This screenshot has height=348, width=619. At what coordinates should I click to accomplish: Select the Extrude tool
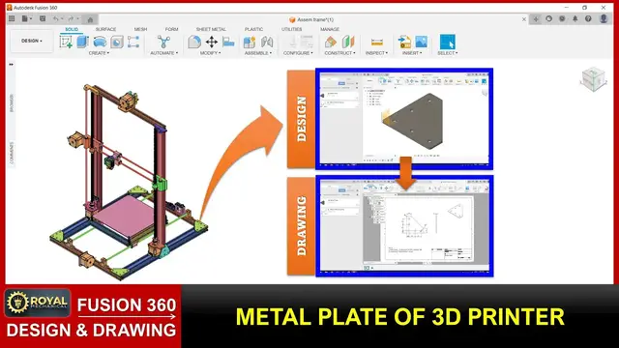(82, 42)
